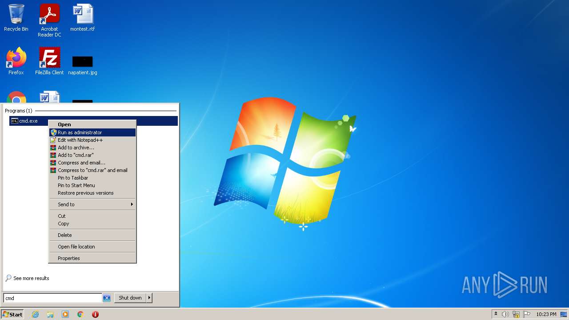Screen dimensions: 569x320
Task: Select montest.rtf file on desktop
Action: coord(83,18)
